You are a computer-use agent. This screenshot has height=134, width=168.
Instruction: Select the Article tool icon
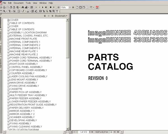tap(47, 11)
